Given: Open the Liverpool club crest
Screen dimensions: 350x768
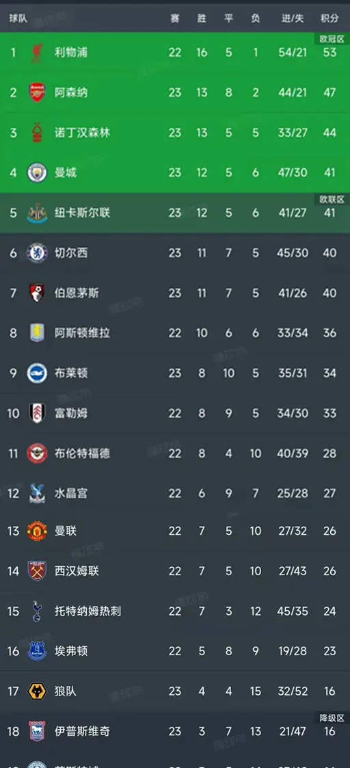Looking at the screenshot, I should [37, 52].
